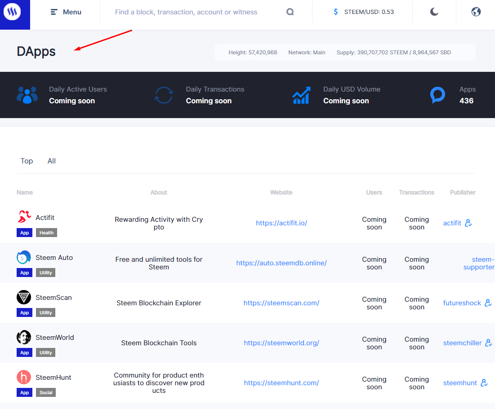Click the Utility tag under SteemWorld
The width and height of the screenshot is (495, 409).
tap(46, 352)
